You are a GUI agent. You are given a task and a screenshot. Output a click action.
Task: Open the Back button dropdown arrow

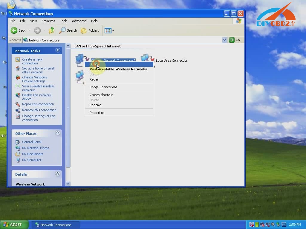tap(28, 30)
